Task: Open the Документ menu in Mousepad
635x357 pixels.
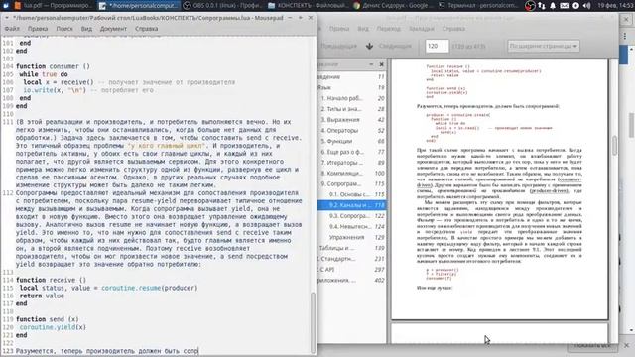Action: click(113, 29)
